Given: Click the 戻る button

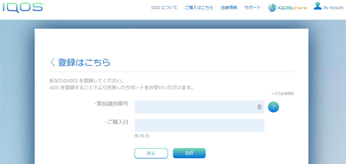Looking at the screenshot, I should pos(151,153).
